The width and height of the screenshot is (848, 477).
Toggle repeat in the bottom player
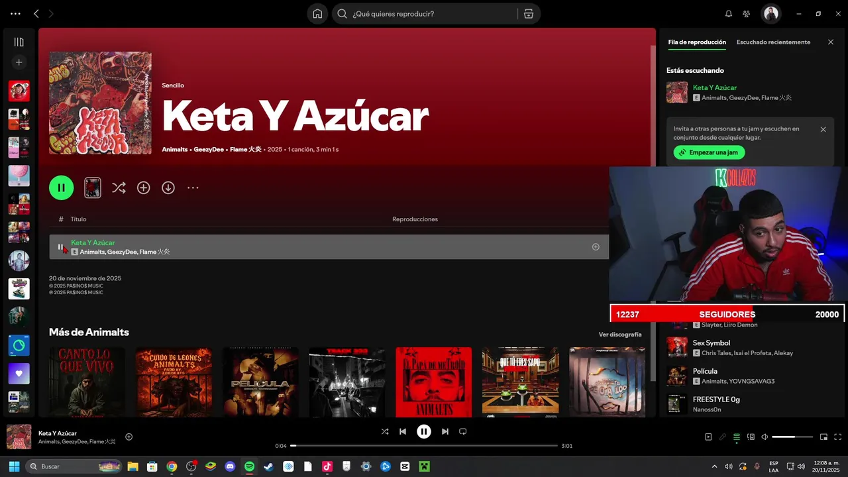(x=463, y=431)
